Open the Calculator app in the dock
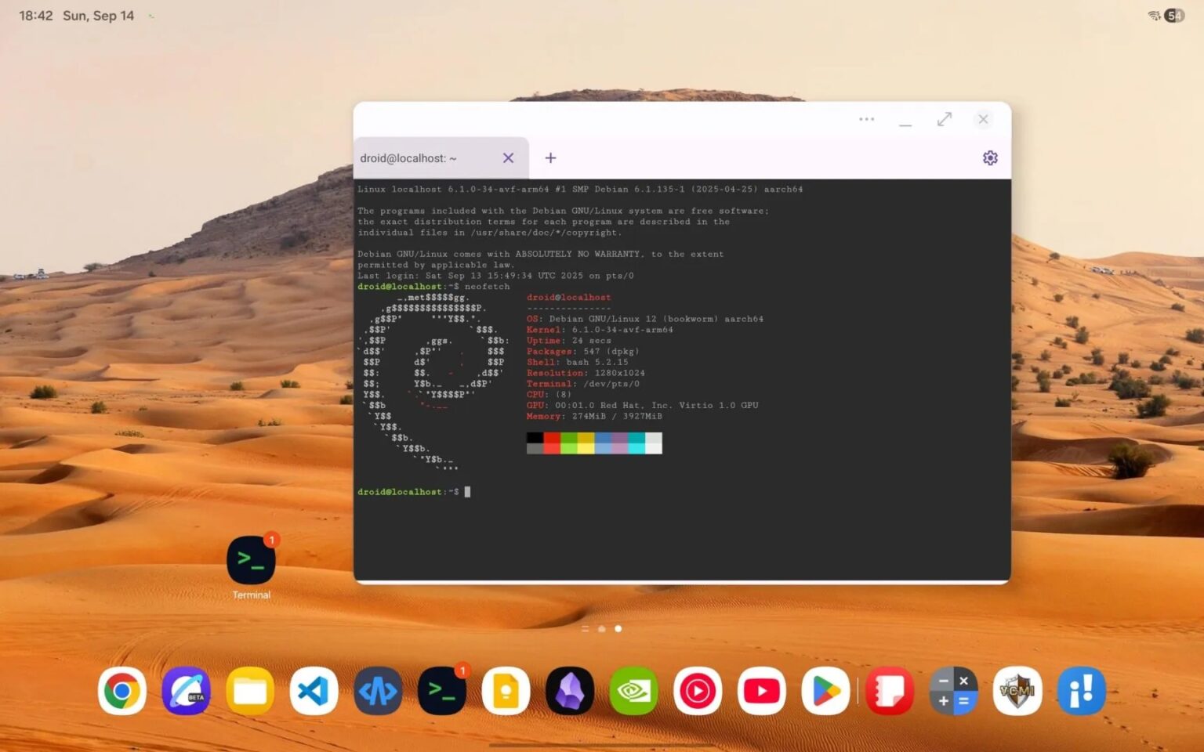 pos(954,690)
